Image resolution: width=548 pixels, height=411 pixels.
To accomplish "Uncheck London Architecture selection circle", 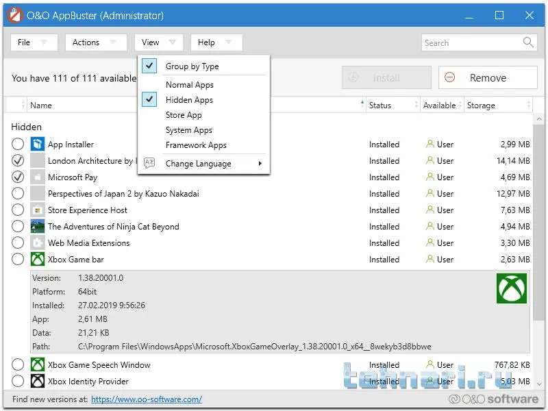I will point(18,160).
